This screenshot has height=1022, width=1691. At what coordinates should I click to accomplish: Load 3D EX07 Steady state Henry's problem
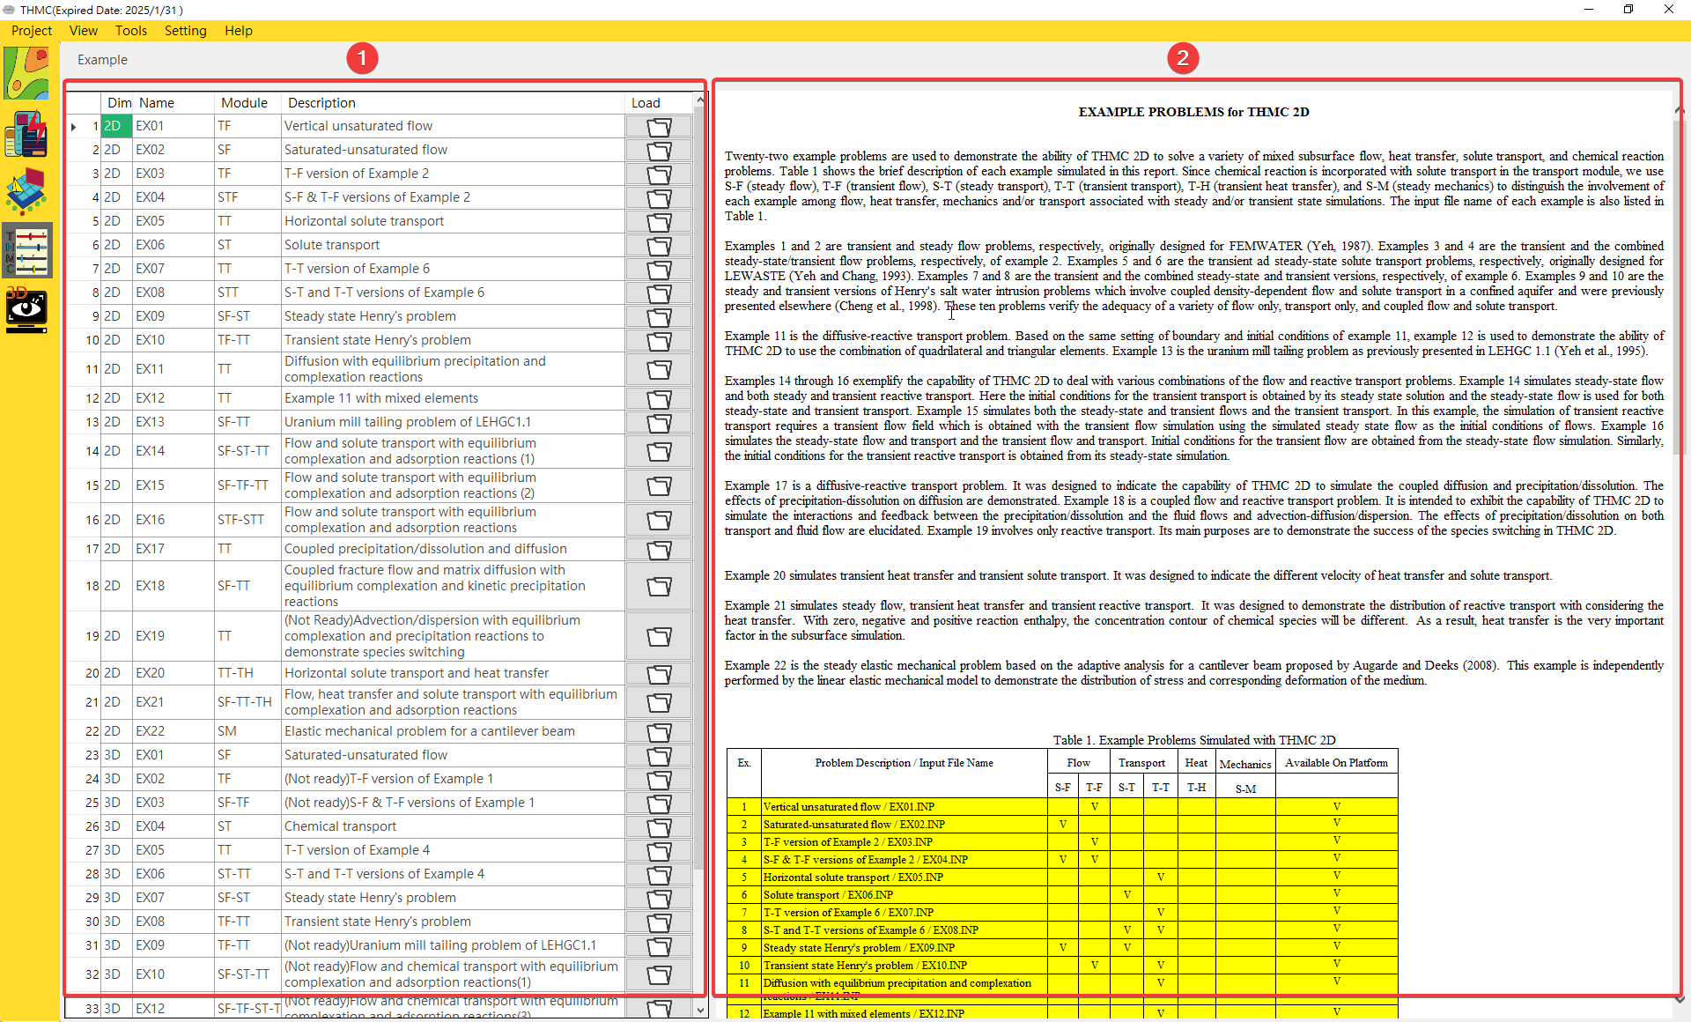(x=659, y=898)
